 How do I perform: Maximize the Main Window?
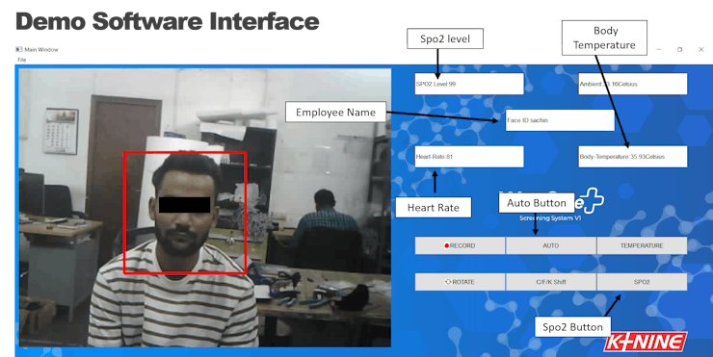click(680, 49)
